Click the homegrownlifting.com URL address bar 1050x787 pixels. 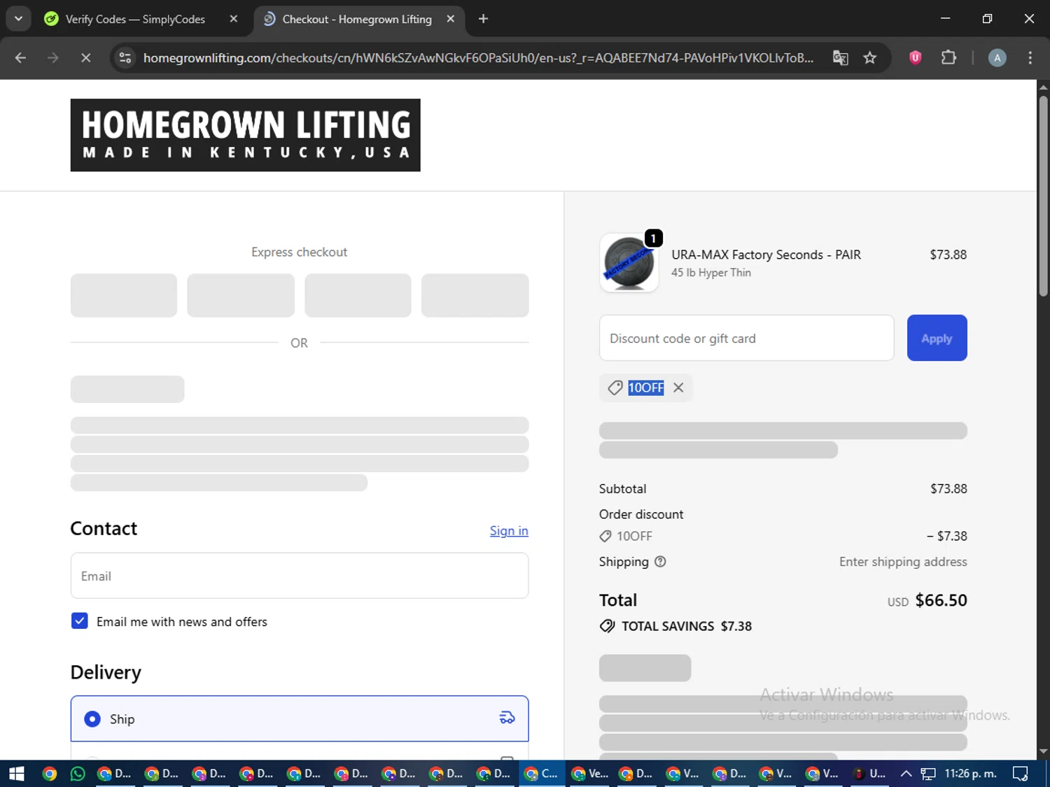pyautogui.click(x=478, y=58)
